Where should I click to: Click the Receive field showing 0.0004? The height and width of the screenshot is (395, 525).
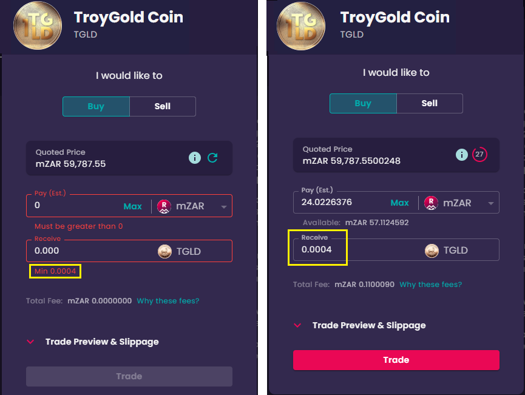tap(396, 250)
